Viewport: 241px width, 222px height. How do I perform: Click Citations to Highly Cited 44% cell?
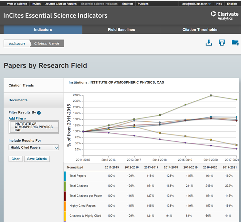pos(228,216)
